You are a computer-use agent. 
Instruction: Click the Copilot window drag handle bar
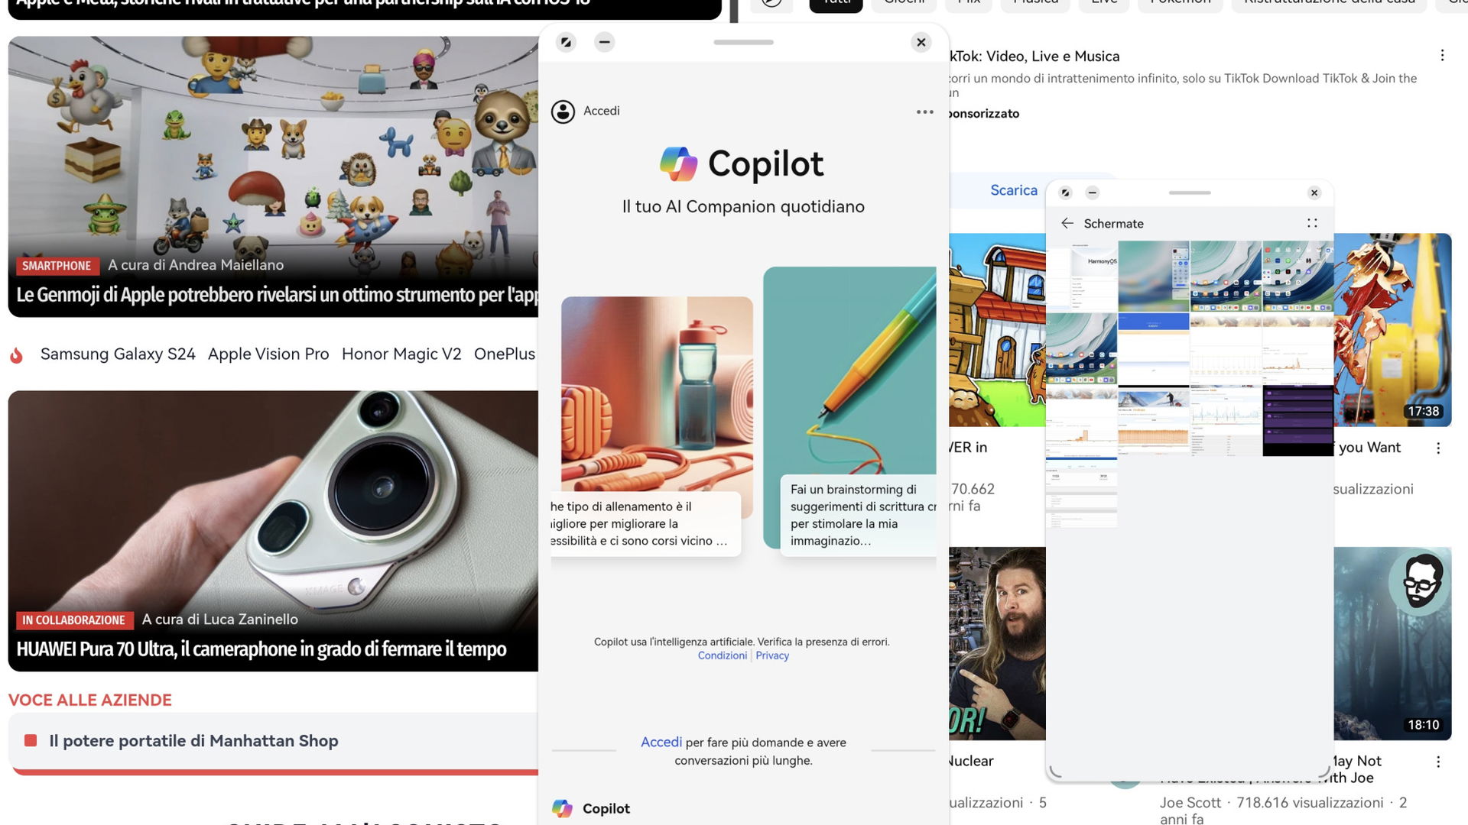[x=743, y=42]
